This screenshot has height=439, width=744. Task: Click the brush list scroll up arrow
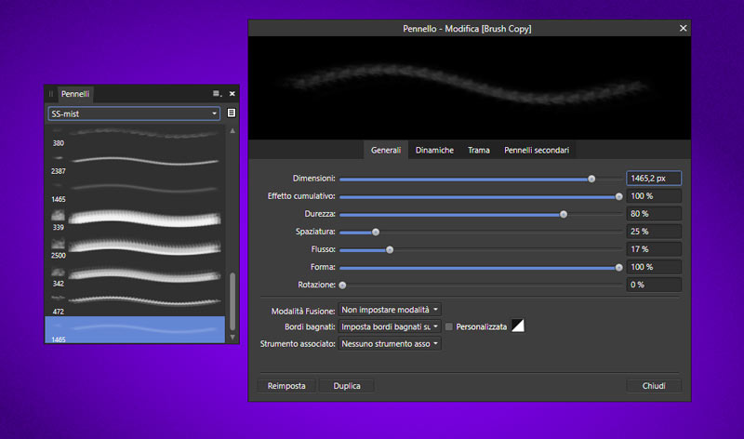pos(232,130)
